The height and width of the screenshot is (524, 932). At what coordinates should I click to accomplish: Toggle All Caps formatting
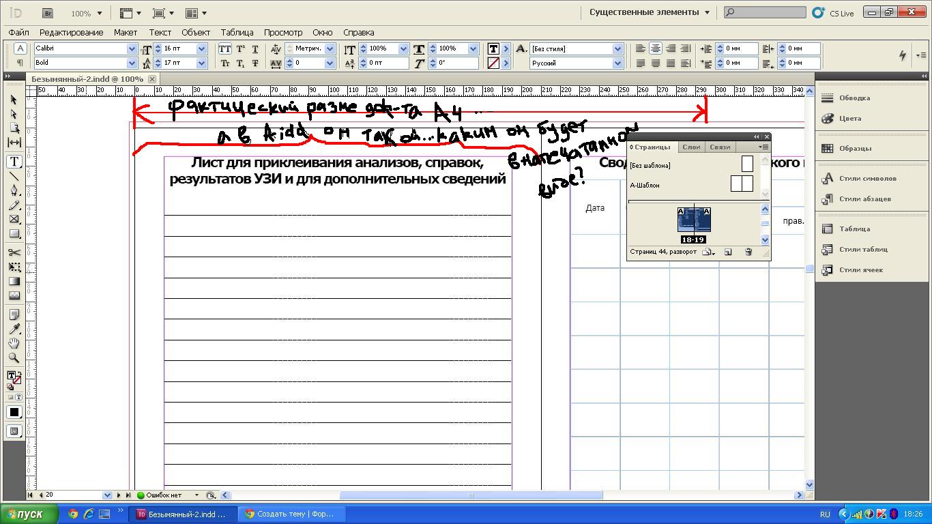click(x=224, y=48)
